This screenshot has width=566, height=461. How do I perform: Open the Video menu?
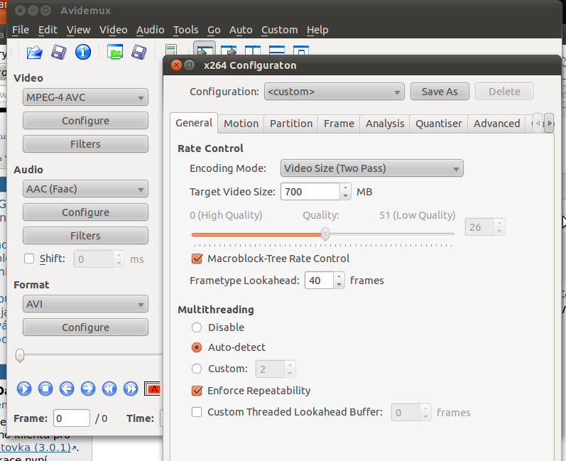tap(114, 30)
